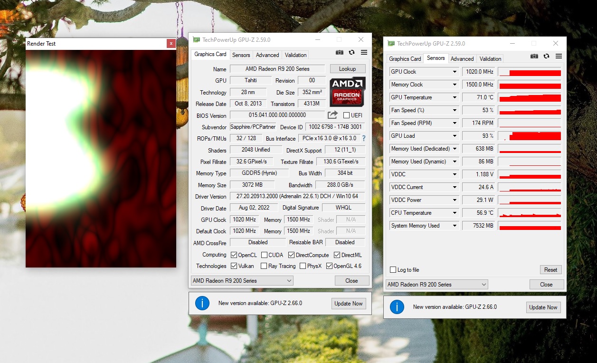Toggle the Ray Tracing checkbox
Screen dimensions: 597x363
click(264, 266)
